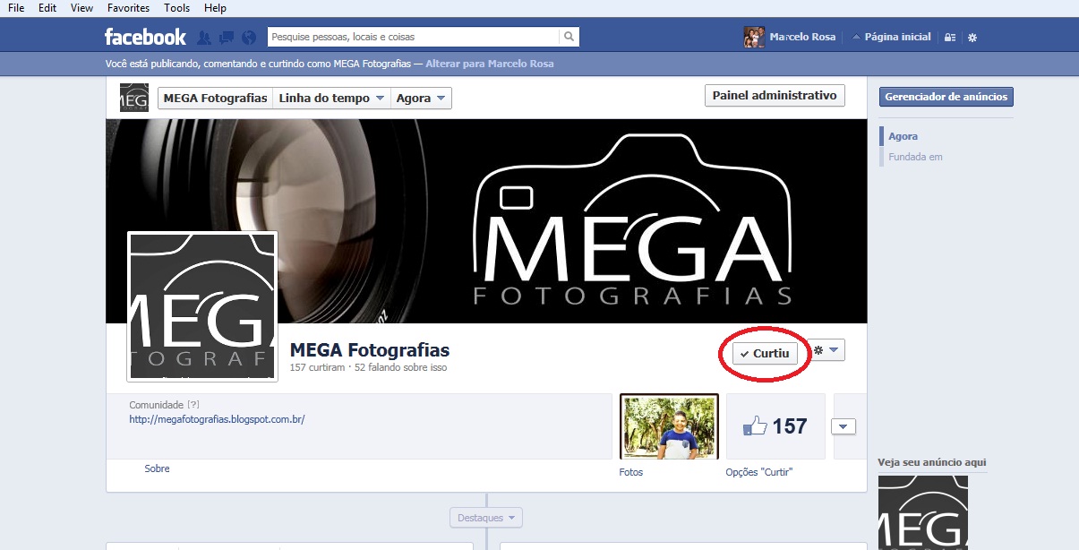Click Gerenciador de anúncios button

pos(946,97)
